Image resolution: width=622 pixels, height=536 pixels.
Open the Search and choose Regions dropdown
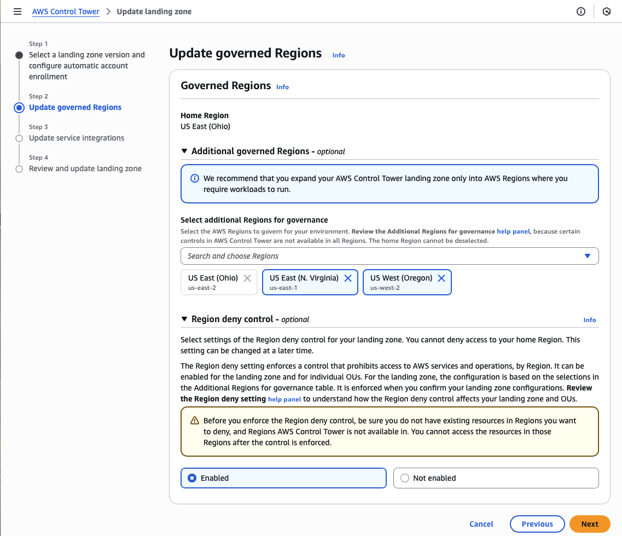click(x=588, y=255)
